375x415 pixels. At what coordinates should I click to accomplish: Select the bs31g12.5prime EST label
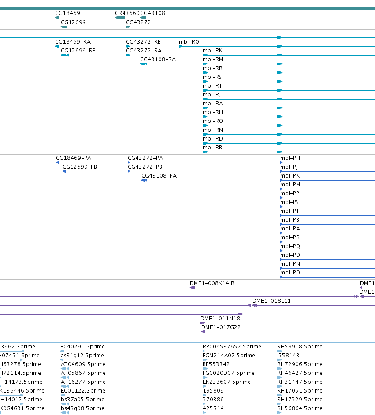82,355
